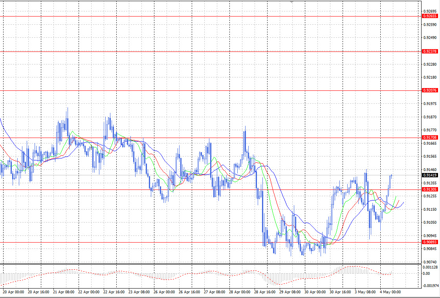Viewport: 440px width, 298px height.
Task: Click the 4 May 00:00 time label
Action: pos(390,292)
